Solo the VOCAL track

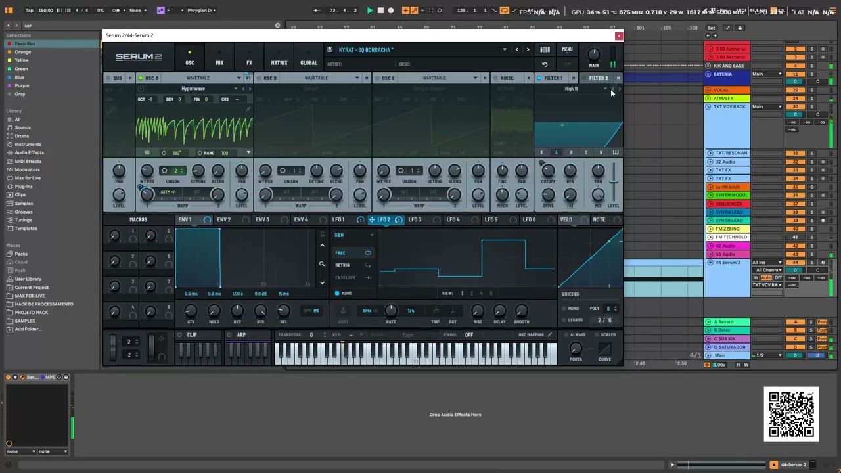(x=811, y=90)
